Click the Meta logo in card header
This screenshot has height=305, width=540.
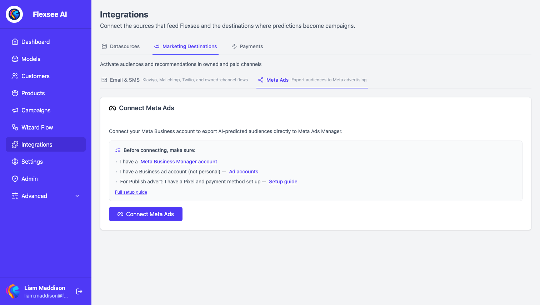[112, 108]
